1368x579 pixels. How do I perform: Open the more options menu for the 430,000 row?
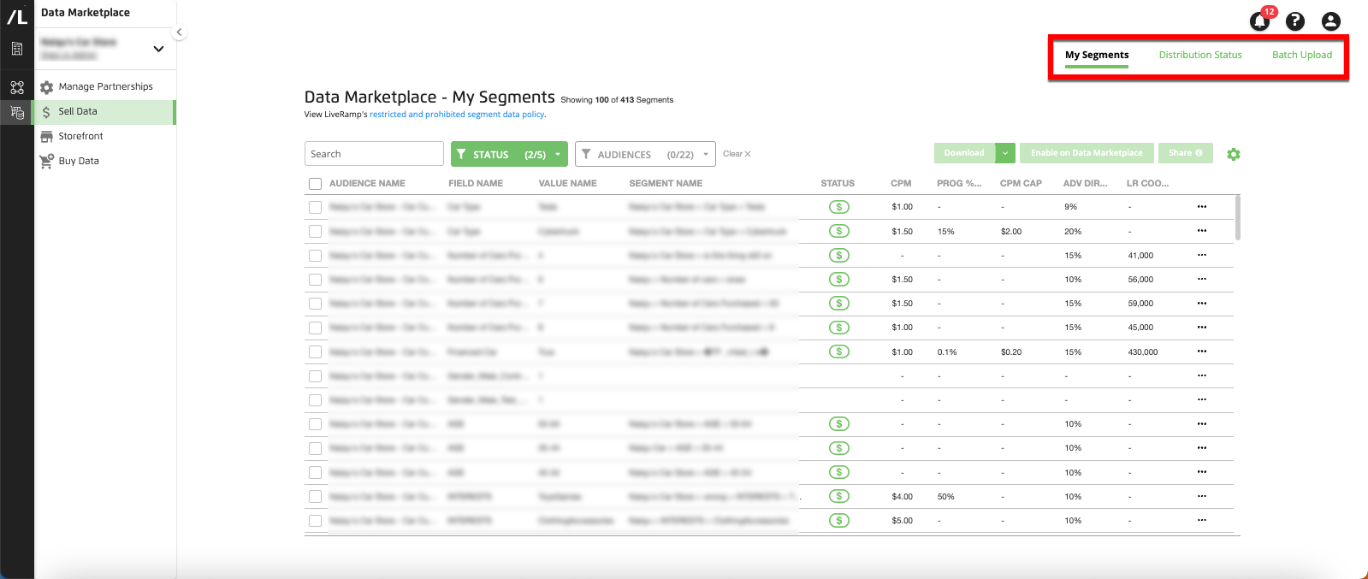pyautogui.click(x=1202, y=352)
